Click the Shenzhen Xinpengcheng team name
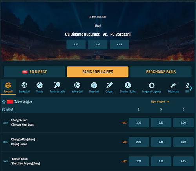The image size is (196, 171). click(25, 163)
